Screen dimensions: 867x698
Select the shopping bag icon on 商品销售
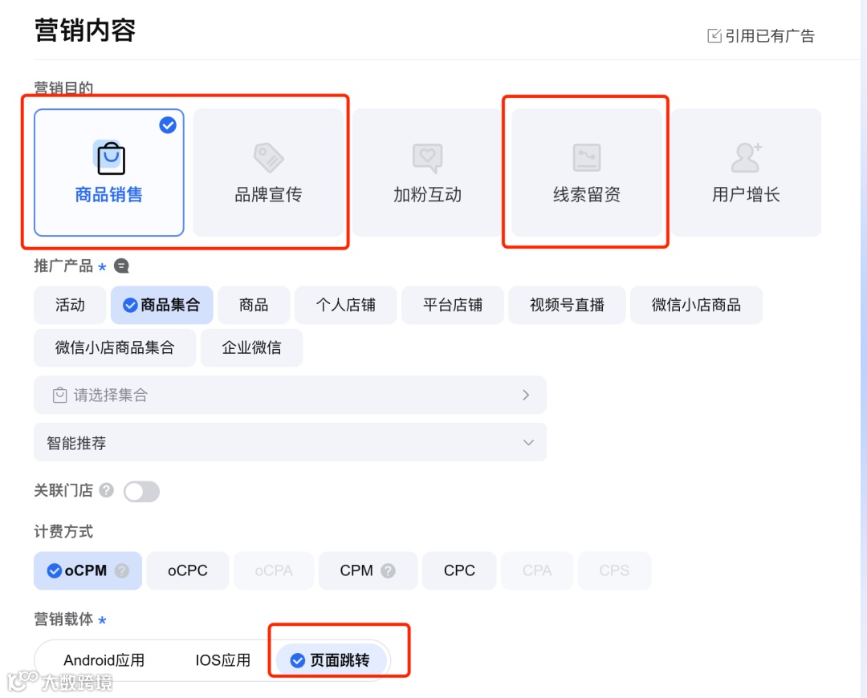108,157
